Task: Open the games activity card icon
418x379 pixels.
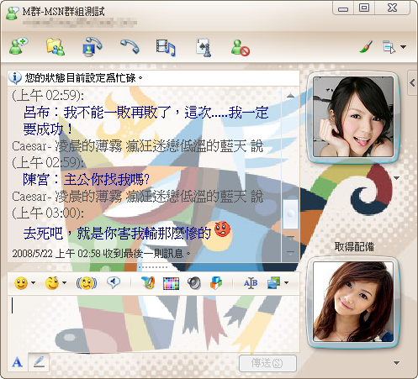Action: point(204,47)
